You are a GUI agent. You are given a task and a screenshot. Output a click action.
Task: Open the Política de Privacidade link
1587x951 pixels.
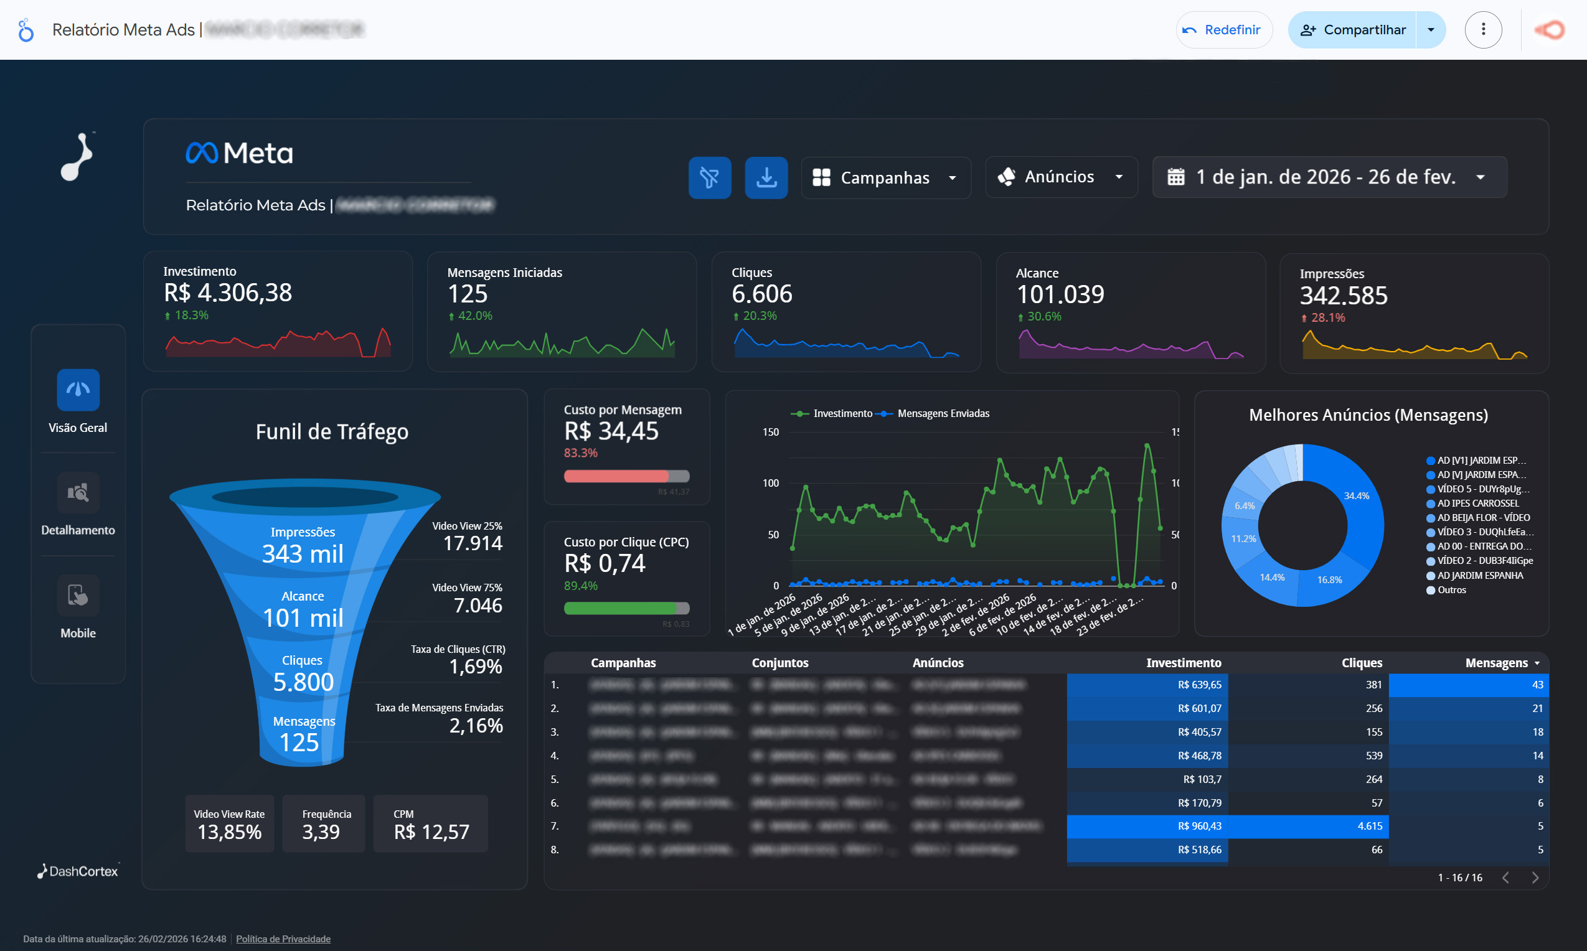(283, 939)
